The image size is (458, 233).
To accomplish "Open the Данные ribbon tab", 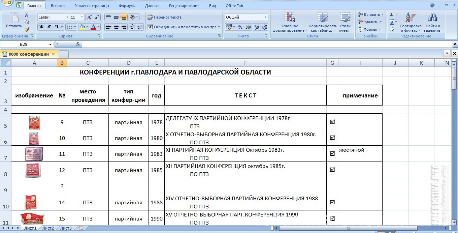I will [x=152, y=6].
